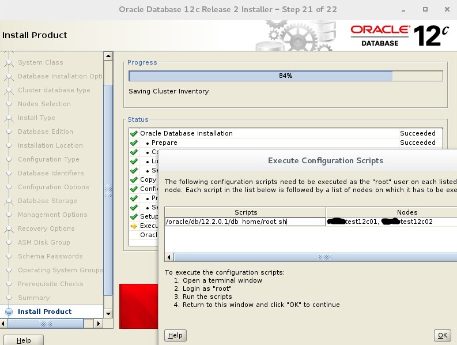Click the 84% installation progress bar
457x345 pixels.
(286, 76)
